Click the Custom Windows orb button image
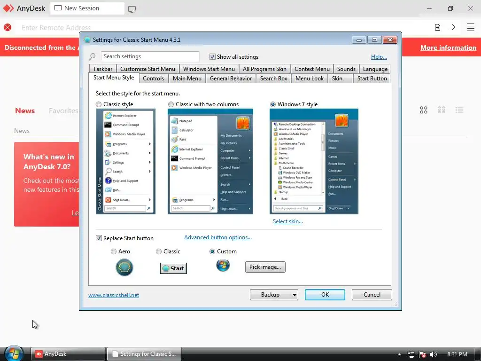This screenshot has height=361, width=481. coord(223,266)
